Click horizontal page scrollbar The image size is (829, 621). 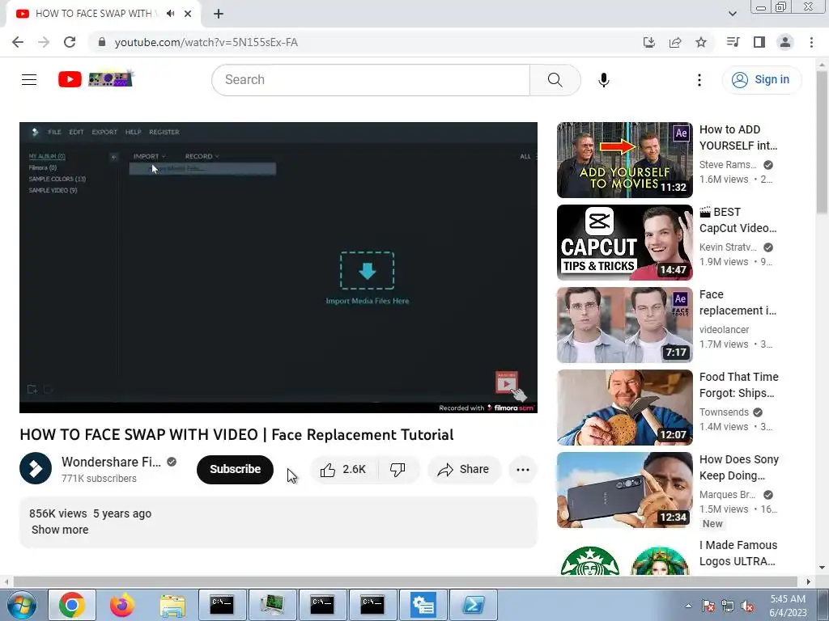coord(405,581)
